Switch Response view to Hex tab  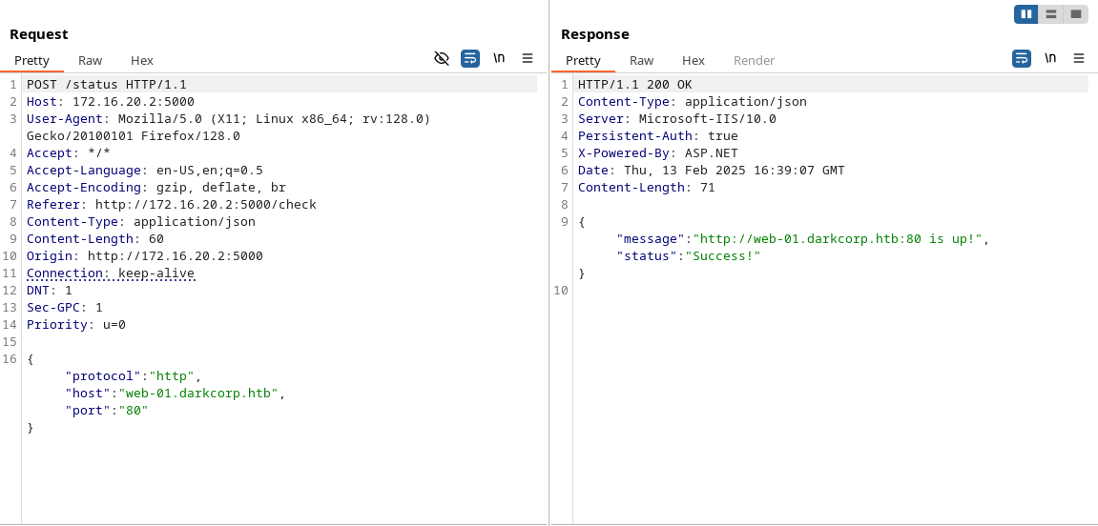click(694, 60)
